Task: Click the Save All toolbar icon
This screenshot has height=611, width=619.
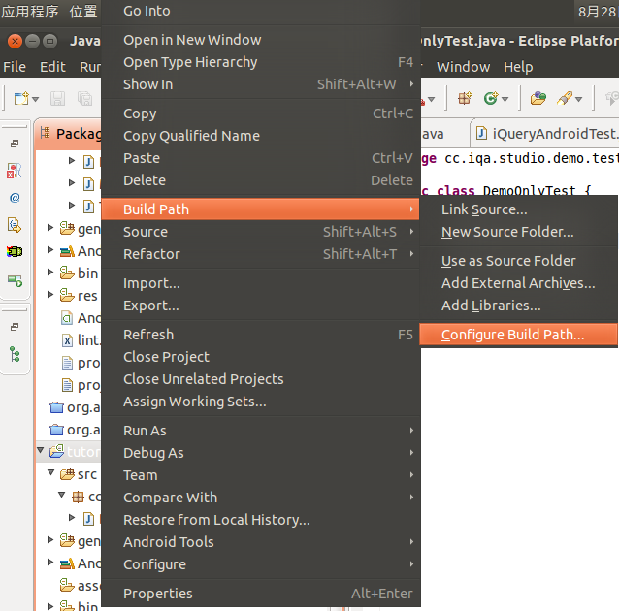Action: click(84, 98)
